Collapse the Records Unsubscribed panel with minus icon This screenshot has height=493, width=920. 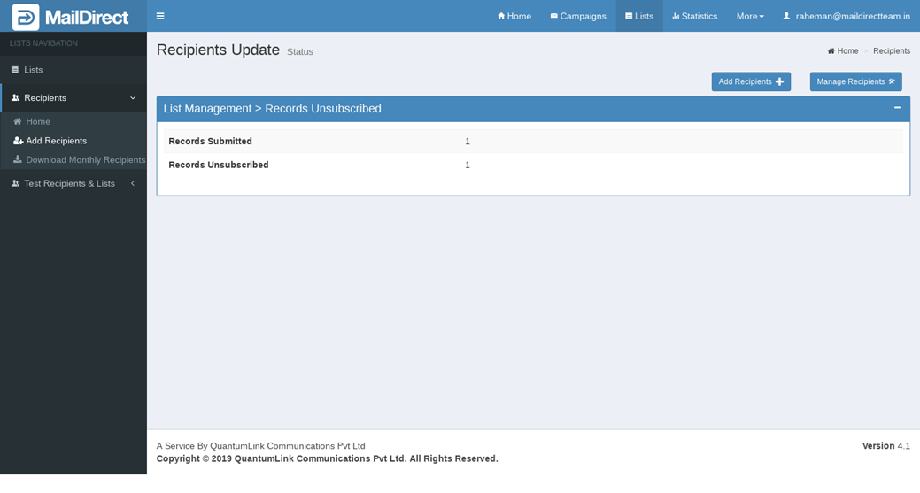(x=897, y=108)
